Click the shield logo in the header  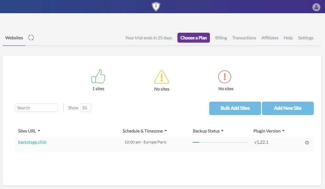pyautogui.click(x=156, y=7)
